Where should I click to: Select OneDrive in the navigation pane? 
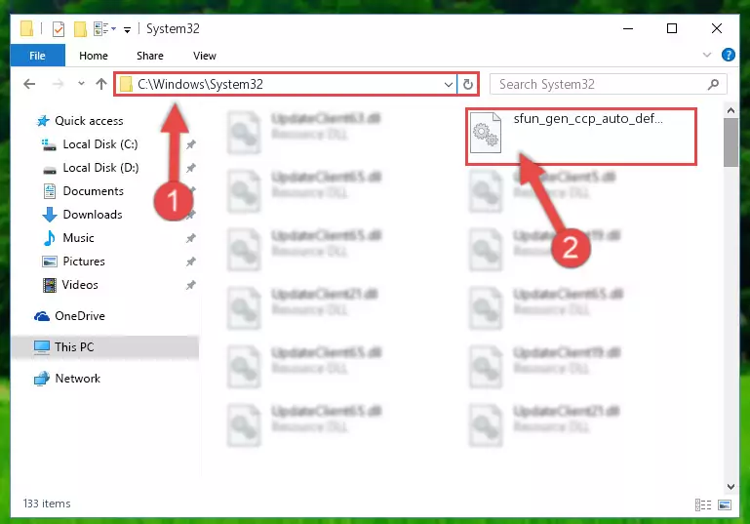click(x=79, y=316)
